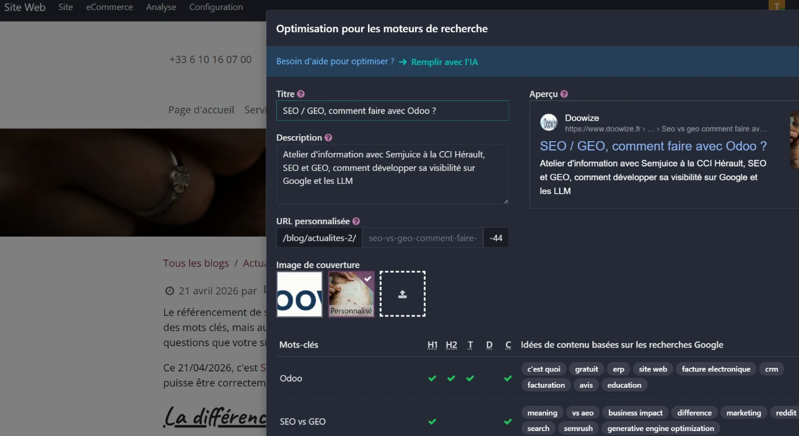The width and height of the screenshot is (799, 436).
Task: Open the Site menu
Action: (66, 7)
